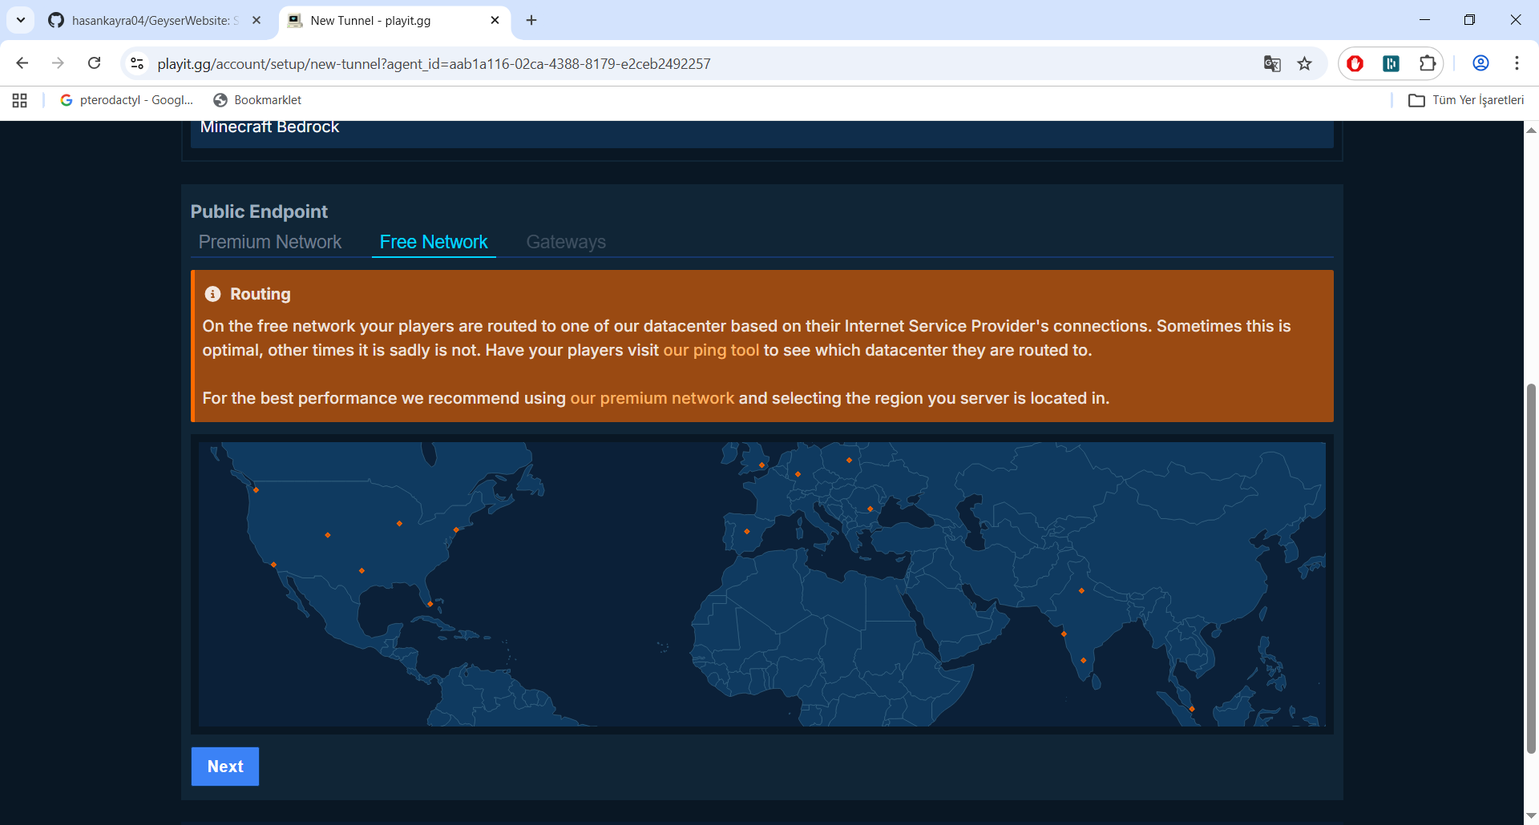
Task: Click the datacenter marker in Florida
Action: 430,603
